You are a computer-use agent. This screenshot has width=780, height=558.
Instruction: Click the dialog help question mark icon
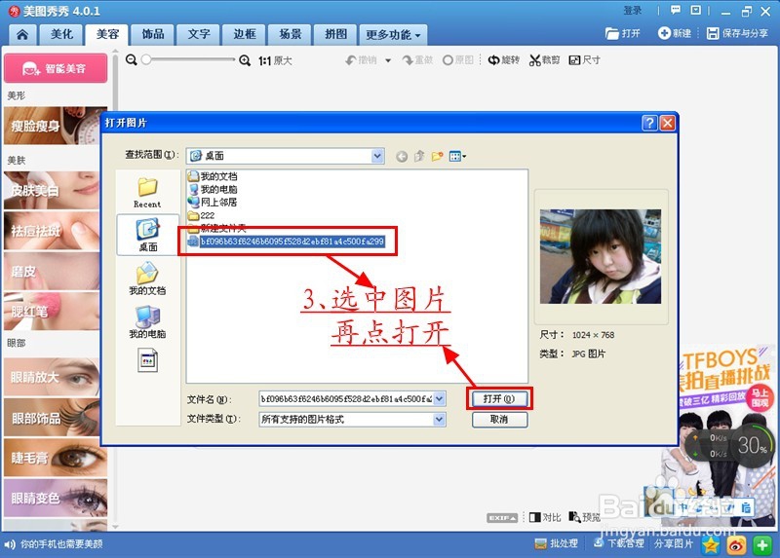pyautogui.click(x=649, y=123)
